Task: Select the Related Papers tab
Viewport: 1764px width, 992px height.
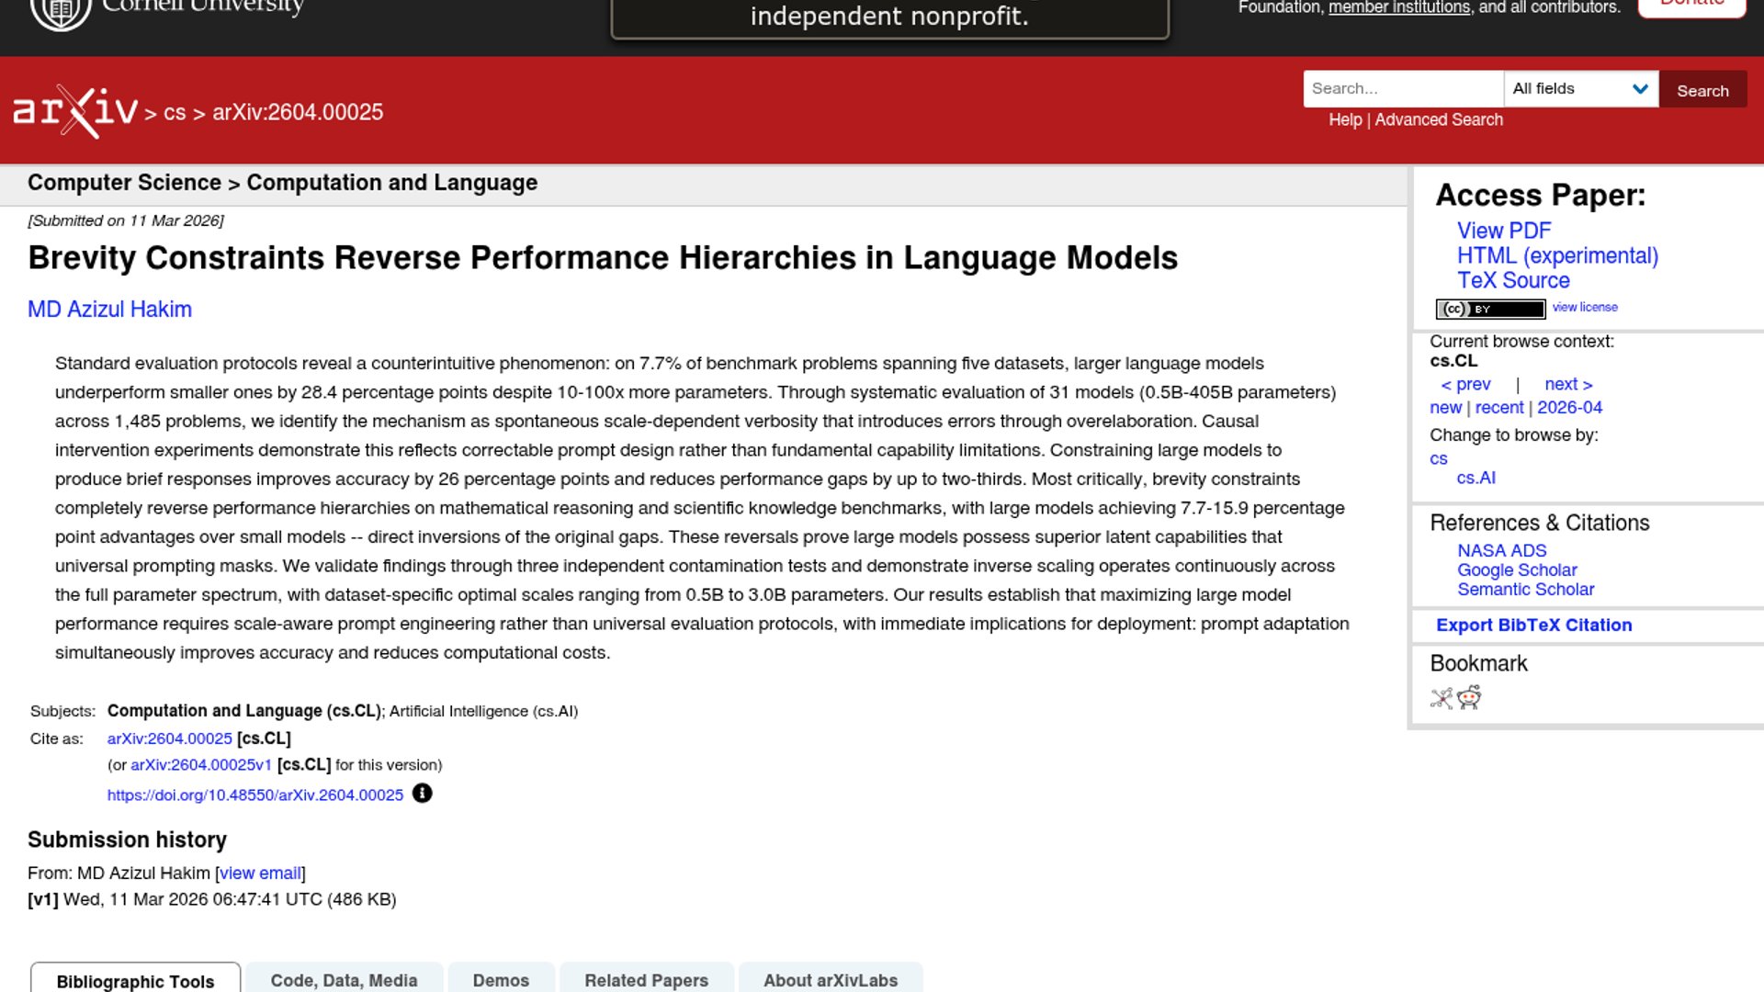Action: click(646, 980)
